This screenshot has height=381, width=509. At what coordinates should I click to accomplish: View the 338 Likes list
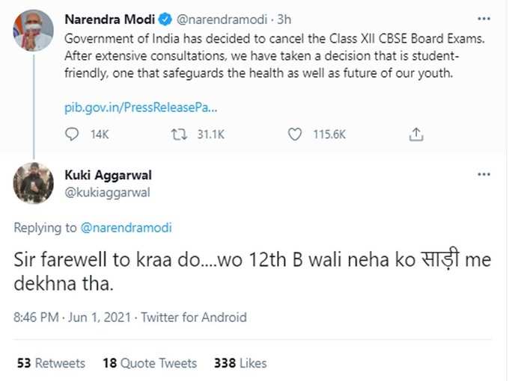click(x=240, y=363)
